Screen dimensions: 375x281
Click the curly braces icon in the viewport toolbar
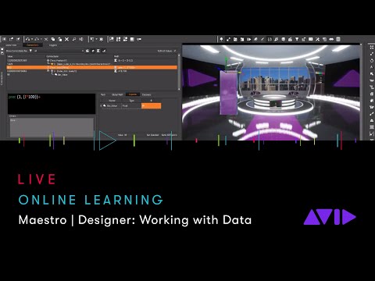coord(270,39)
